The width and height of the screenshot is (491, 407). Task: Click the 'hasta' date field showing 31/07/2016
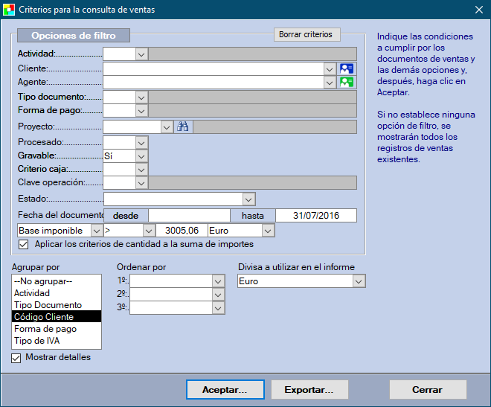point(316,216)
